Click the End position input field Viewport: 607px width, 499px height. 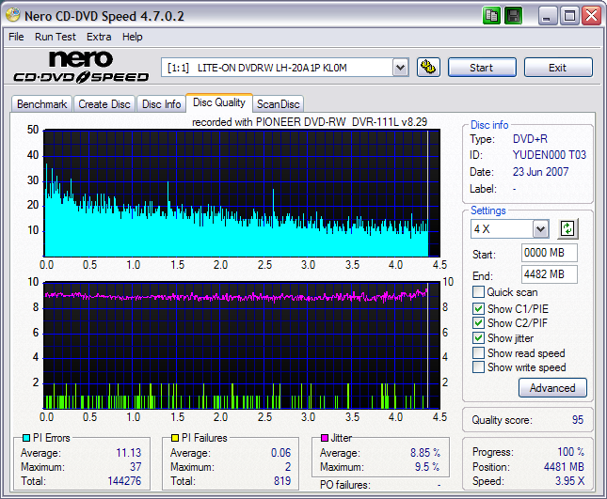tap(549, 274)
